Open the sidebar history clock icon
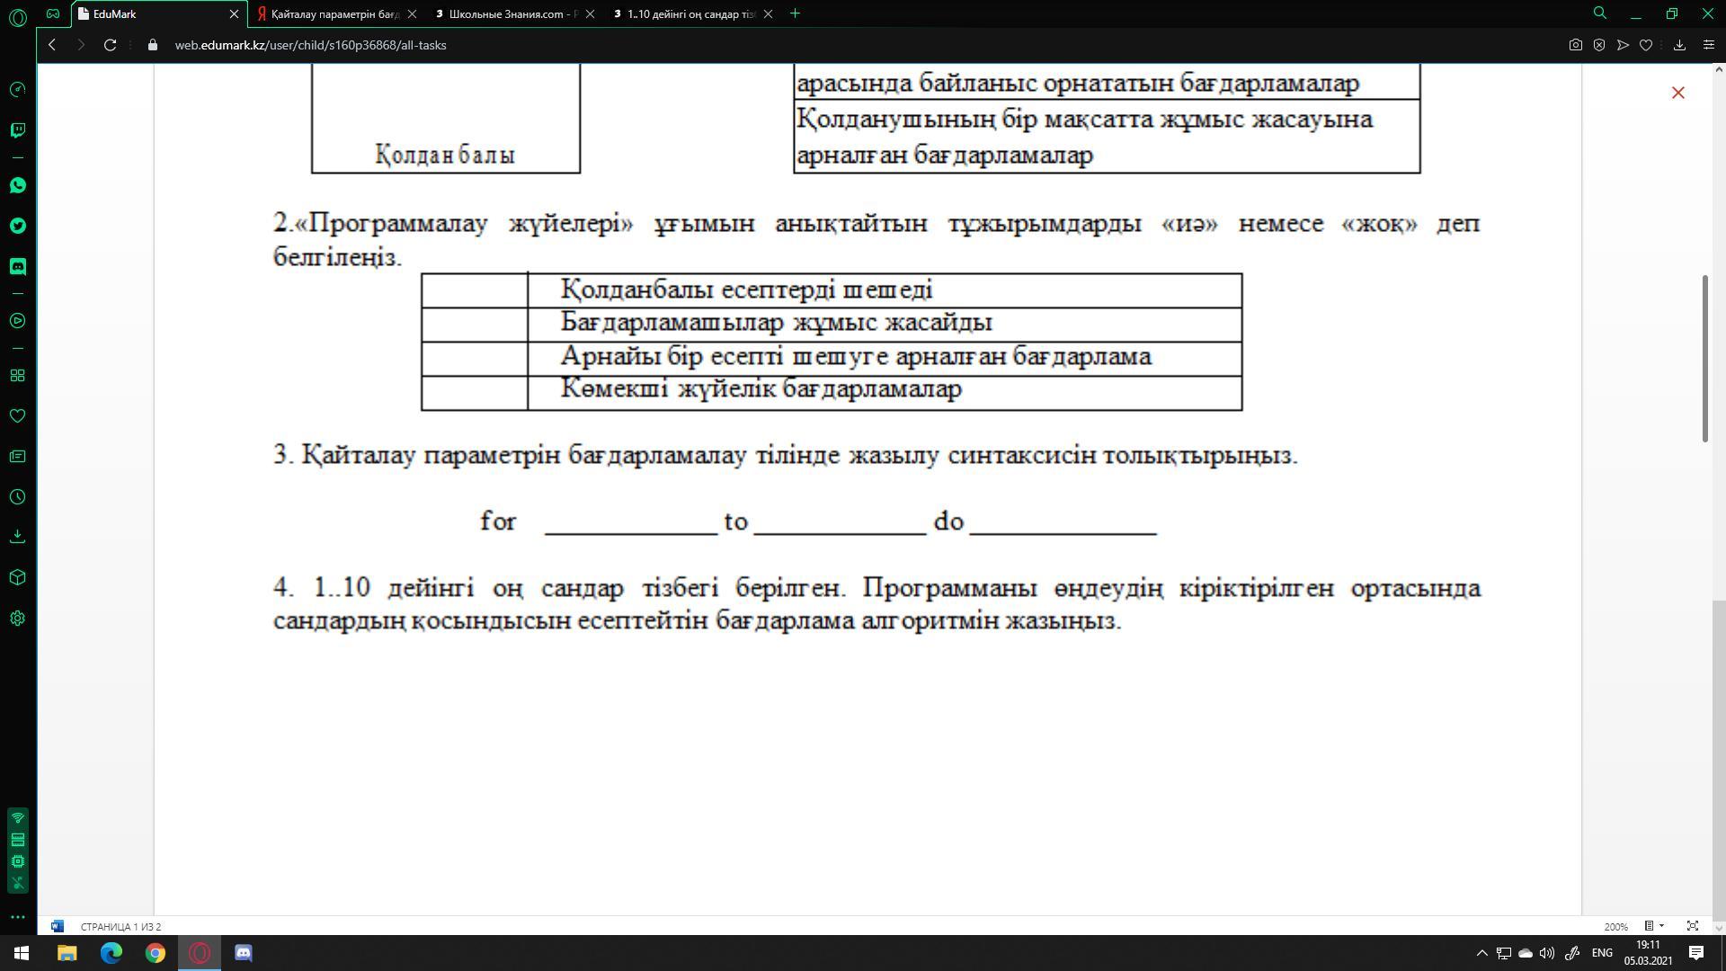The image size is (1726, 971). (x=17, y=497)
